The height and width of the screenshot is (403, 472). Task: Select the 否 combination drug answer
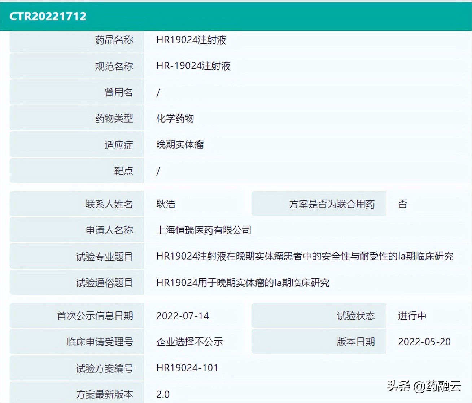point(402,204)
